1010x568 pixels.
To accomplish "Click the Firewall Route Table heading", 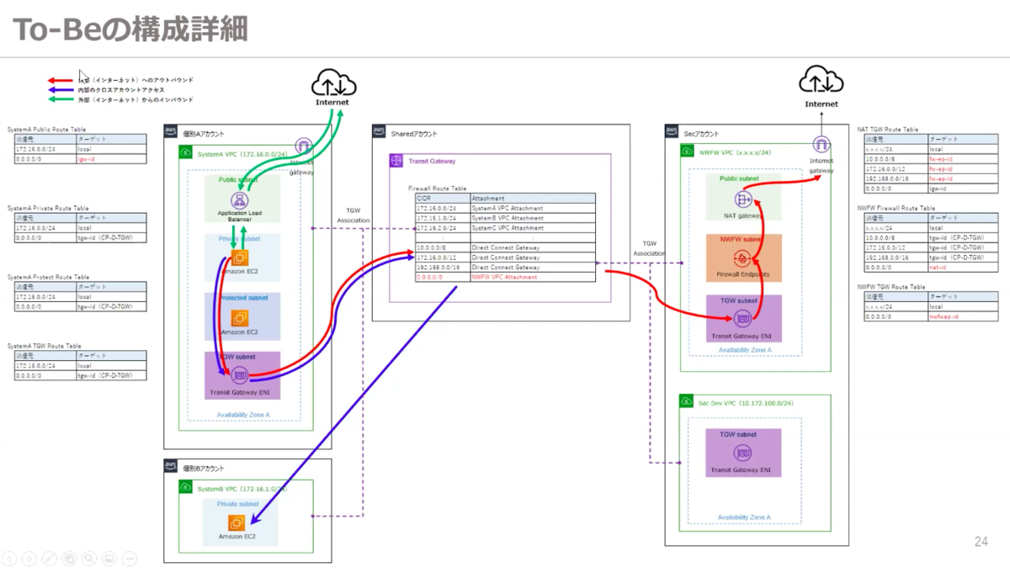I will click(438, 188).
